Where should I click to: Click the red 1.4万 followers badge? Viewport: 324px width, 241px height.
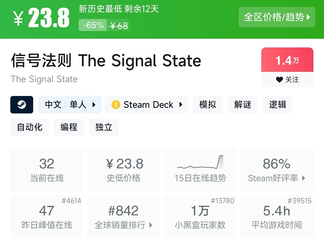tap(287, 60)
